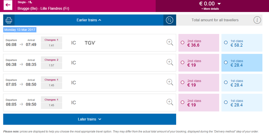Open details magnifier for 06:38 train
269x137 pixels.
point(170,62)
